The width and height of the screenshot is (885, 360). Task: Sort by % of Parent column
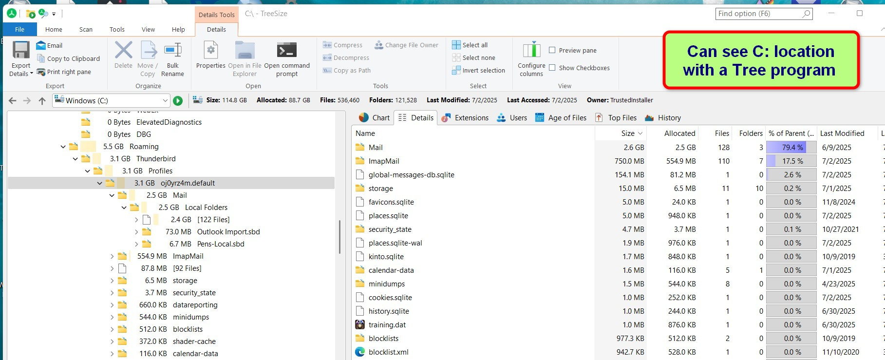pos(791,133)
